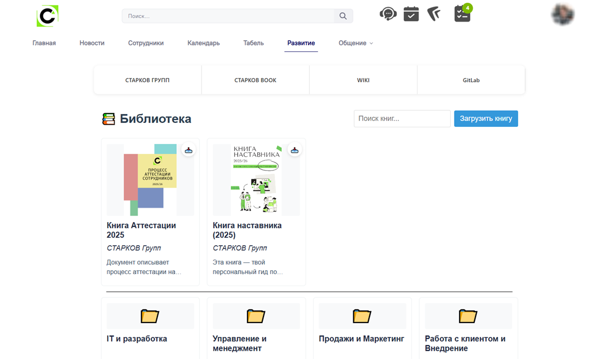Click the search magnifier button
This screenshot has width=602, height=359.
[343, 16]
